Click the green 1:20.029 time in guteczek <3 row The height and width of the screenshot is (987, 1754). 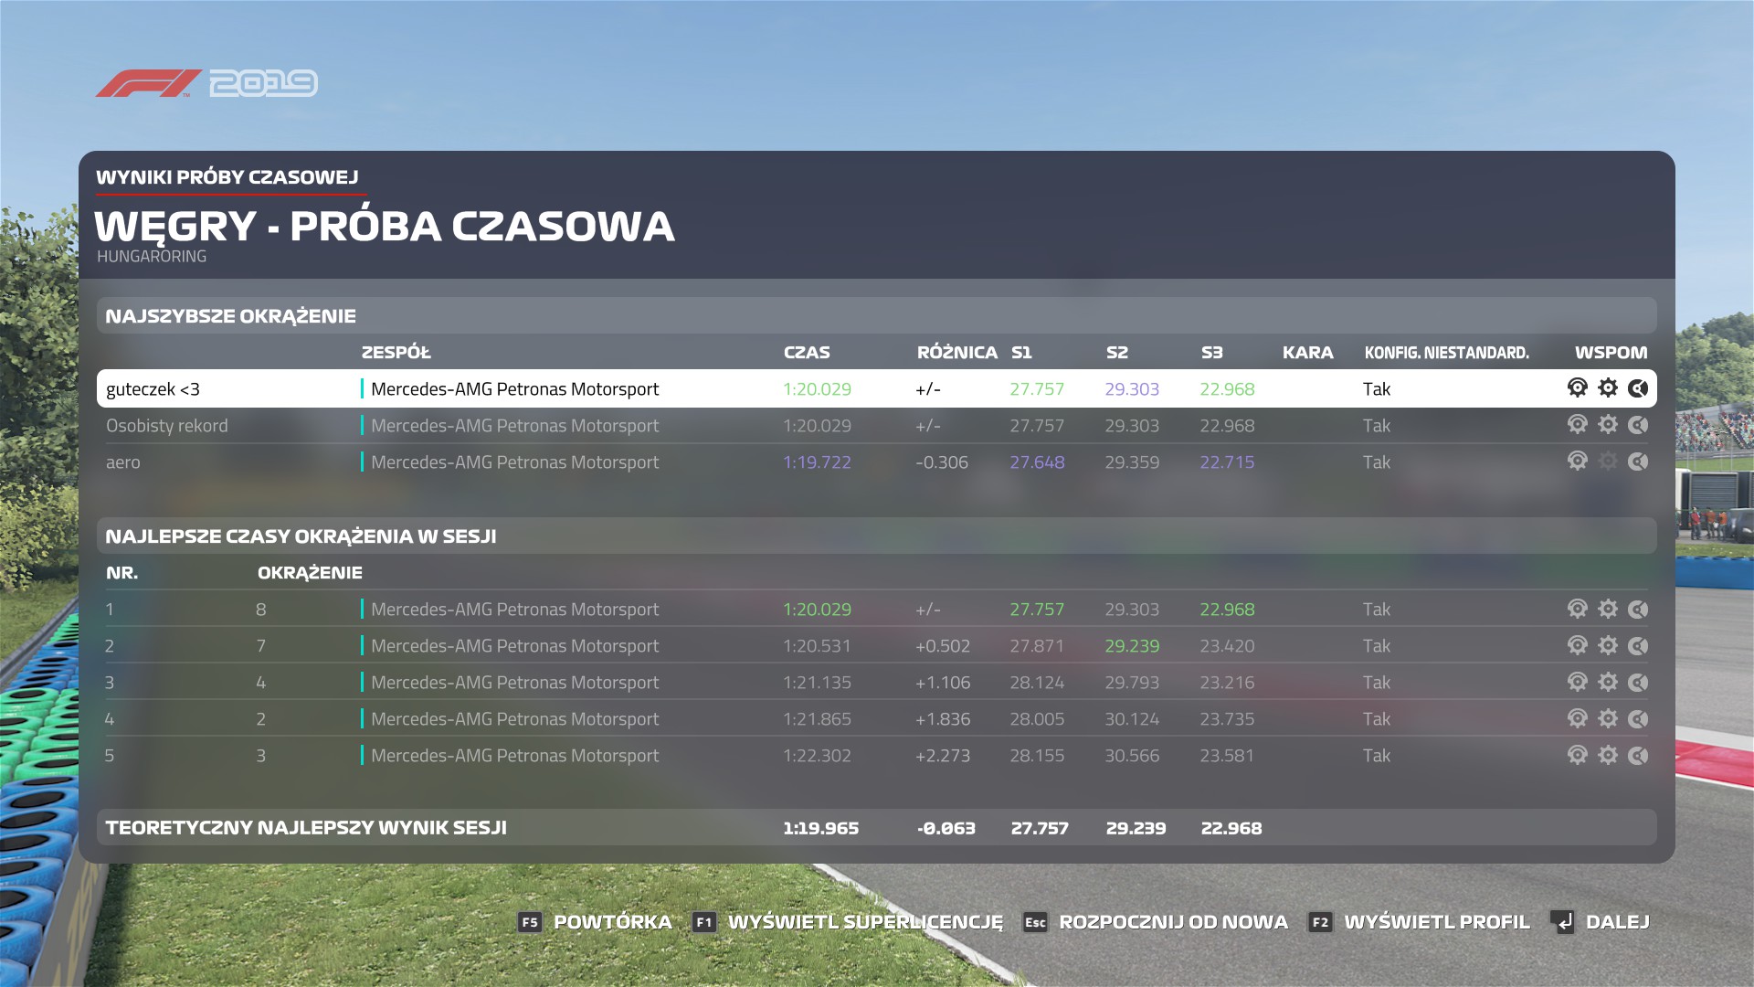pyautogui.click(x=817, y=389)
